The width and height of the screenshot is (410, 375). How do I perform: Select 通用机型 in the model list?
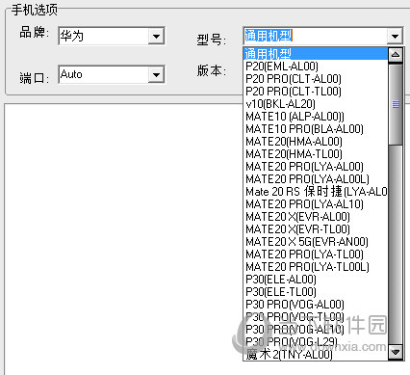(316, 54)
